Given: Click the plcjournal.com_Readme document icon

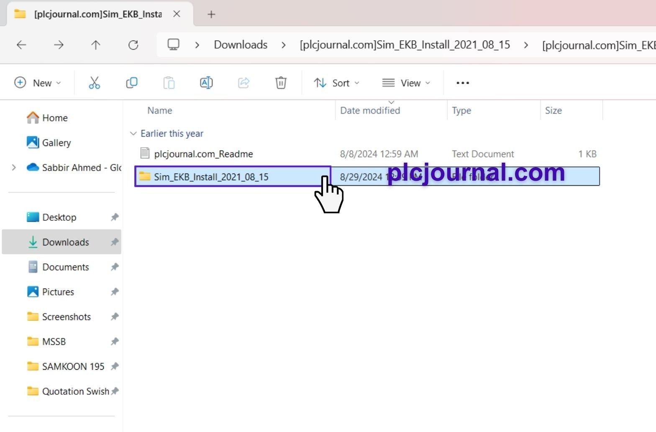Looking at the screenshot, I should tap(145, 153).
